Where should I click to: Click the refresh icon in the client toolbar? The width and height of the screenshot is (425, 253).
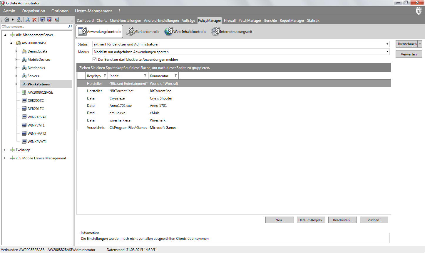point(7,20)
